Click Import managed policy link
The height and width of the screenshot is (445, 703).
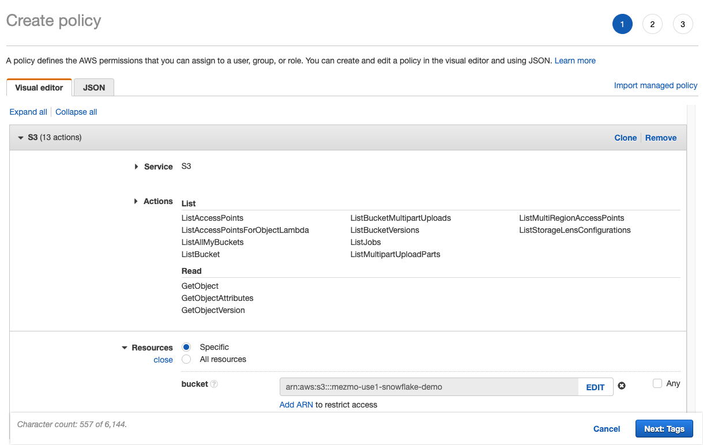click(656, 85)
